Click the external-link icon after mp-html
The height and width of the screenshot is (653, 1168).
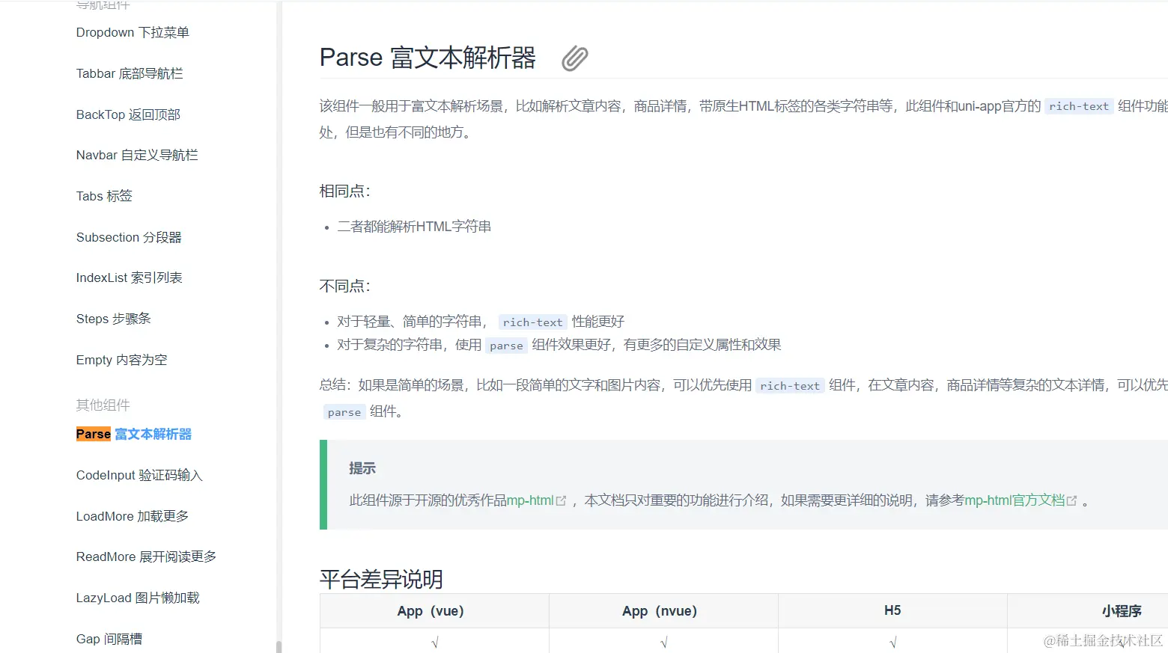(561, 500)
